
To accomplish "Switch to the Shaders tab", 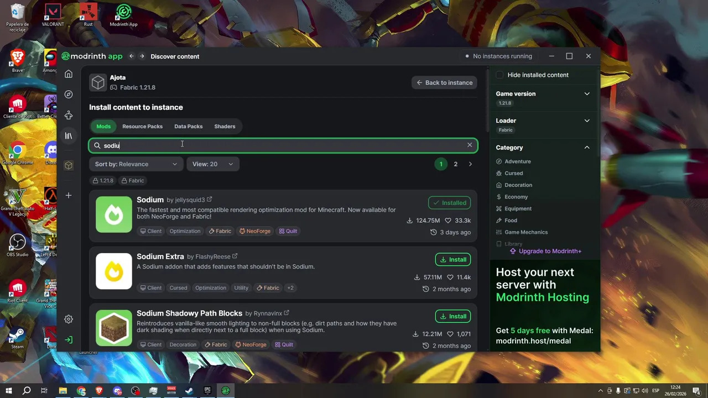I will (x=225, y=127).
